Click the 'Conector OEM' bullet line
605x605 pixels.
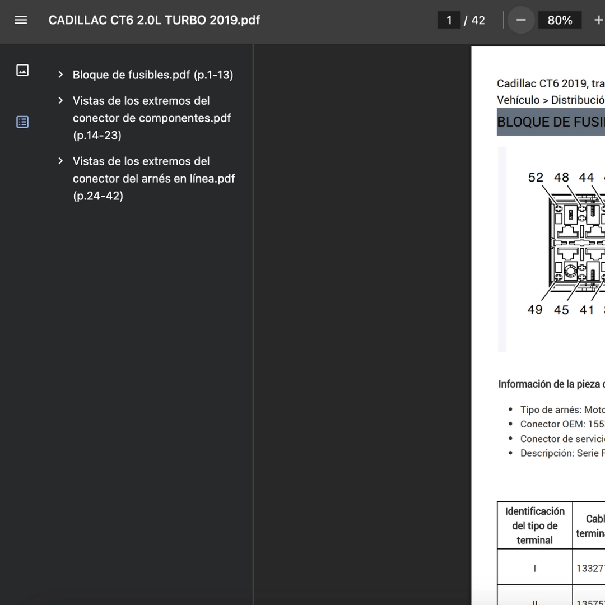[562, 424]
